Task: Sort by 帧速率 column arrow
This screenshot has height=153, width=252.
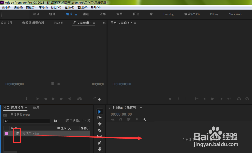Action: click(70, 129)
